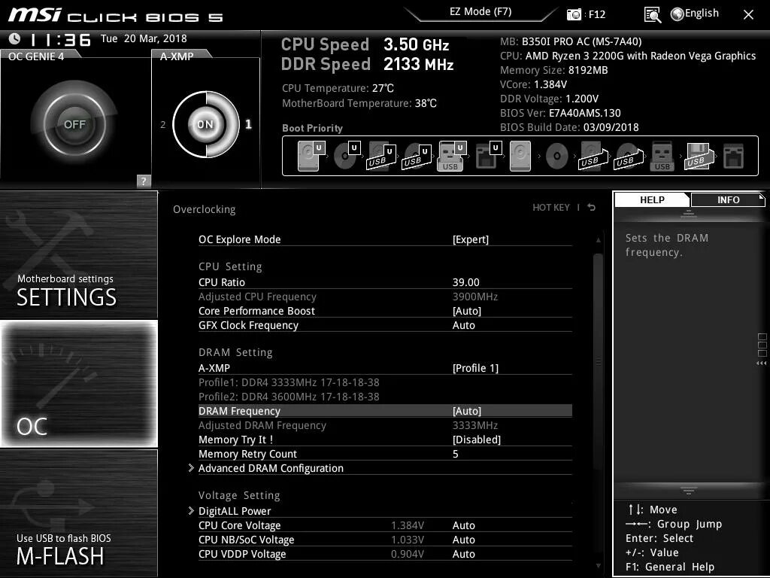
Task: Select the legacy USB key boot icon
Action: coord(662,157)
